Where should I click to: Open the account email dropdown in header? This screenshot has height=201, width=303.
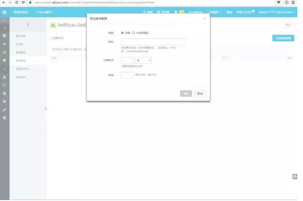pos(277,12)
